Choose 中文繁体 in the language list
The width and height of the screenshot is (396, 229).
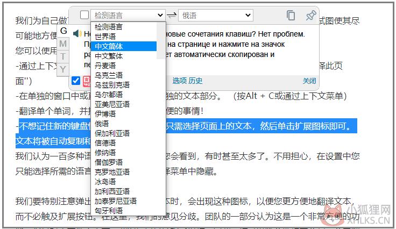point(124,56)
